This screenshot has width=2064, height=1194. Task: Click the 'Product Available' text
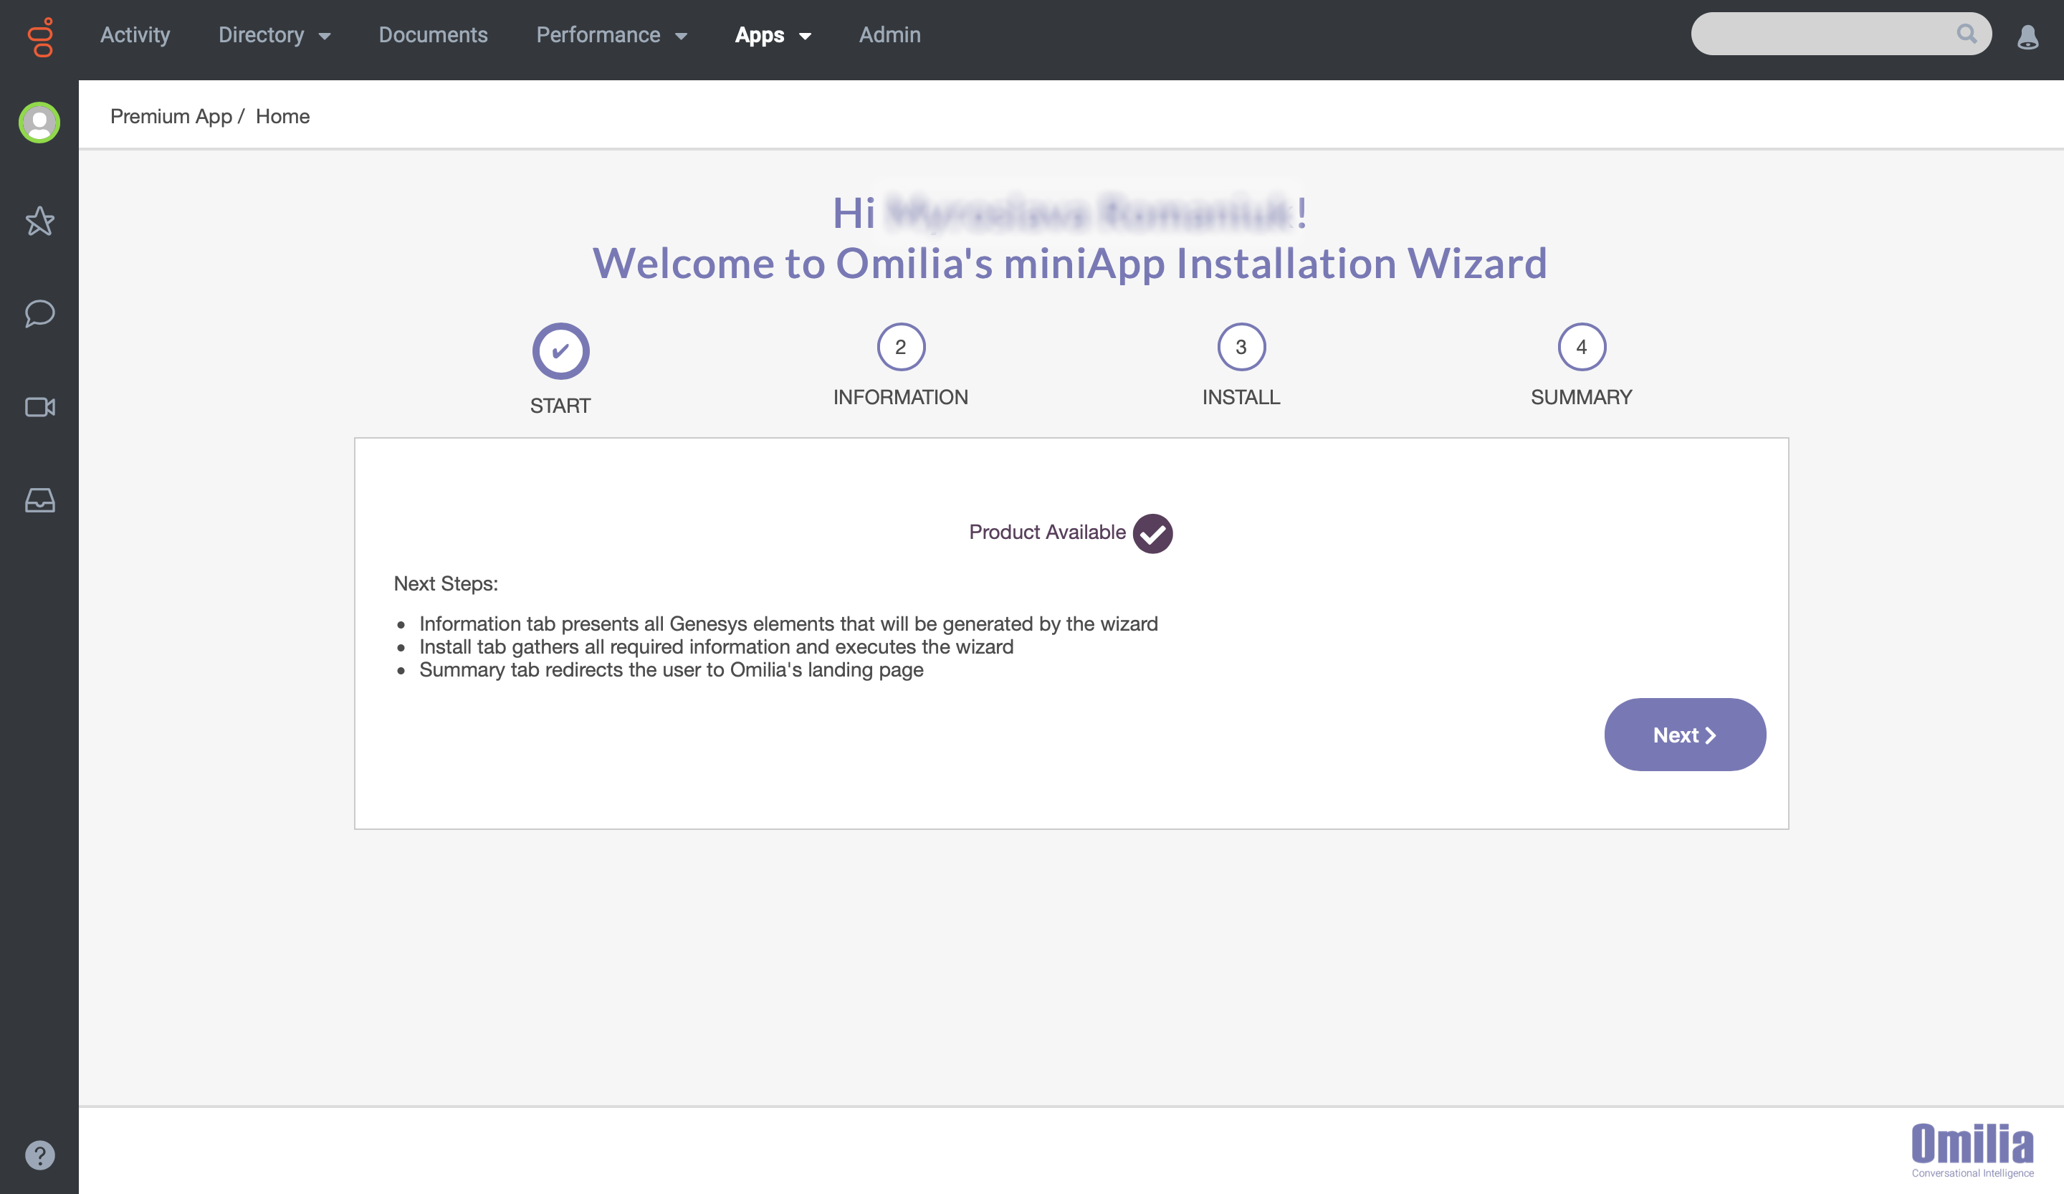(1047, 532)
